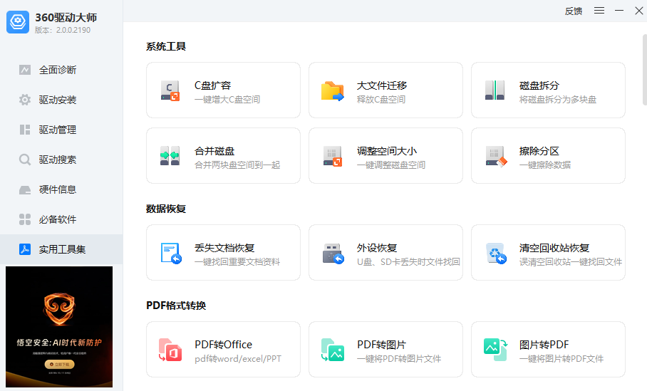Click the 立即下载 button in the ad
Screen dimensions: 647x391
point(59,364)
